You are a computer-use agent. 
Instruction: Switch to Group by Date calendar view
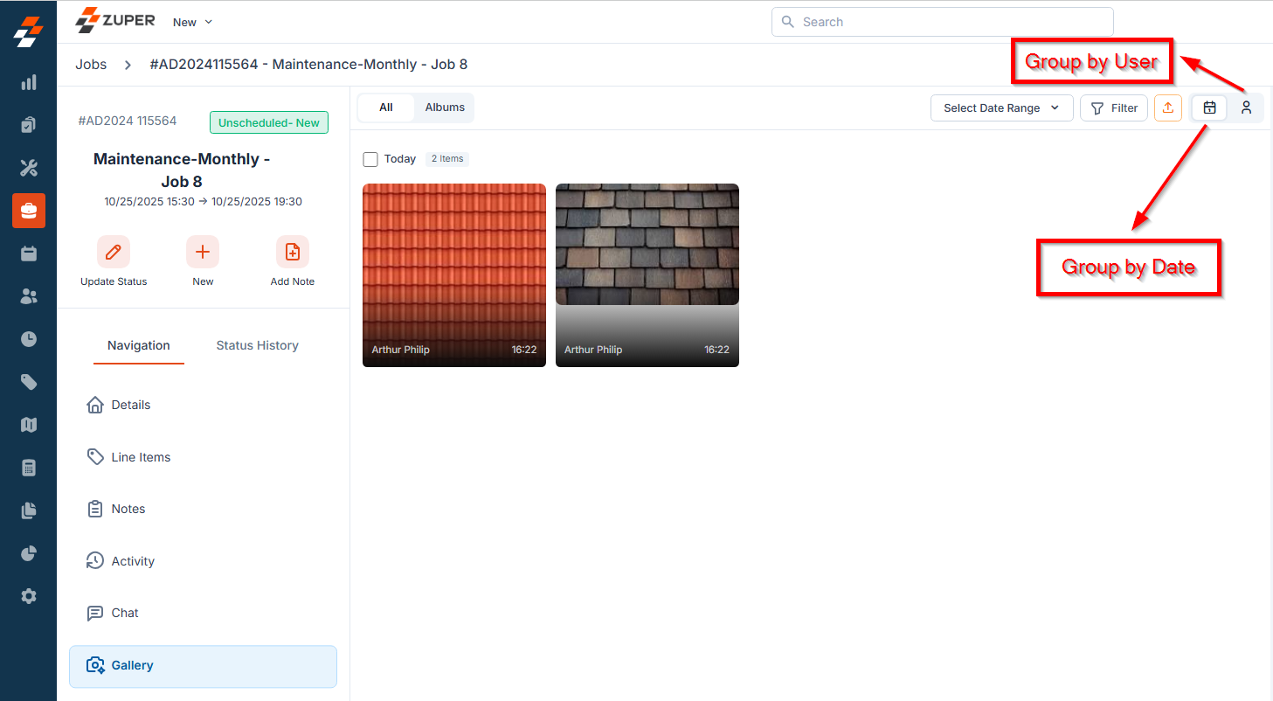coord(1210,108)
